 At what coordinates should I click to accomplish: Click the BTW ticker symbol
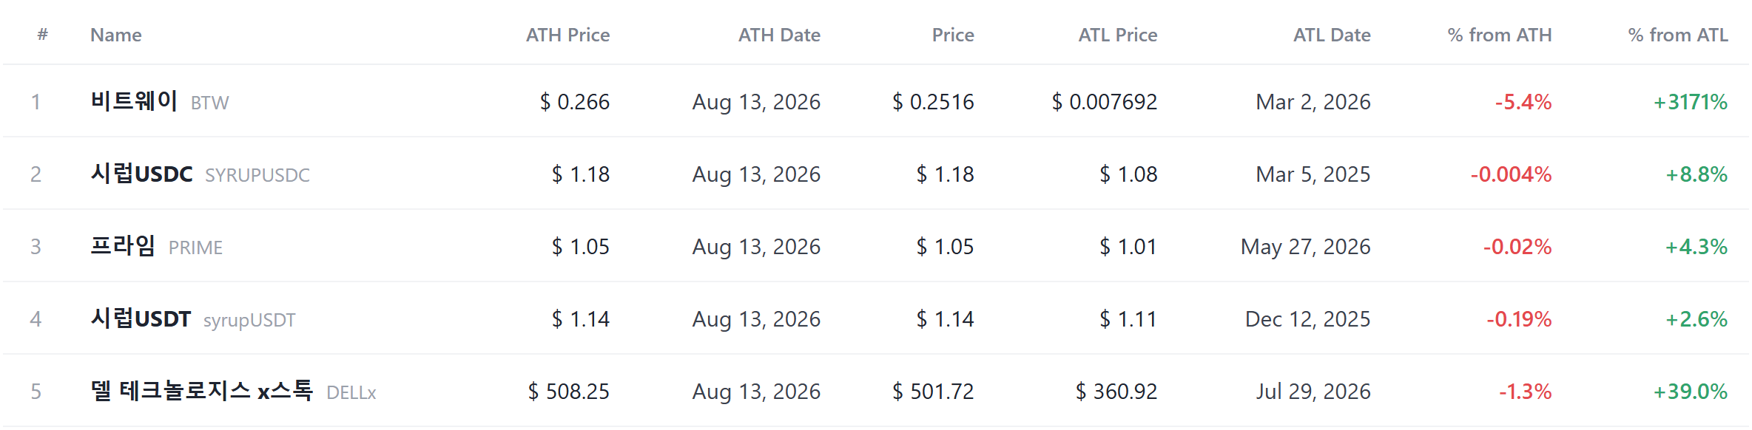click(210, 103)
